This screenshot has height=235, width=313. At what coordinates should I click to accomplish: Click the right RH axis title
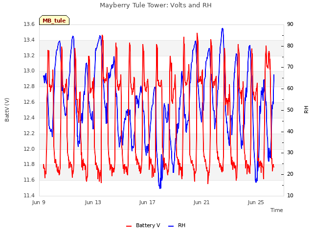click(306, 110)
